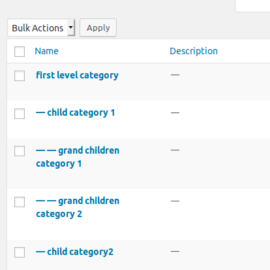Image resolution: width=270 pixels, height=270 pixels.
Task: Open grand children category 2 link
Action: click(78, 207)
